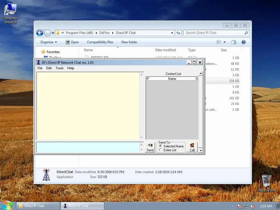Sort by the Size column in Explorer
The width and height of the screenshot is (280, 210).
tap(230, 50)
